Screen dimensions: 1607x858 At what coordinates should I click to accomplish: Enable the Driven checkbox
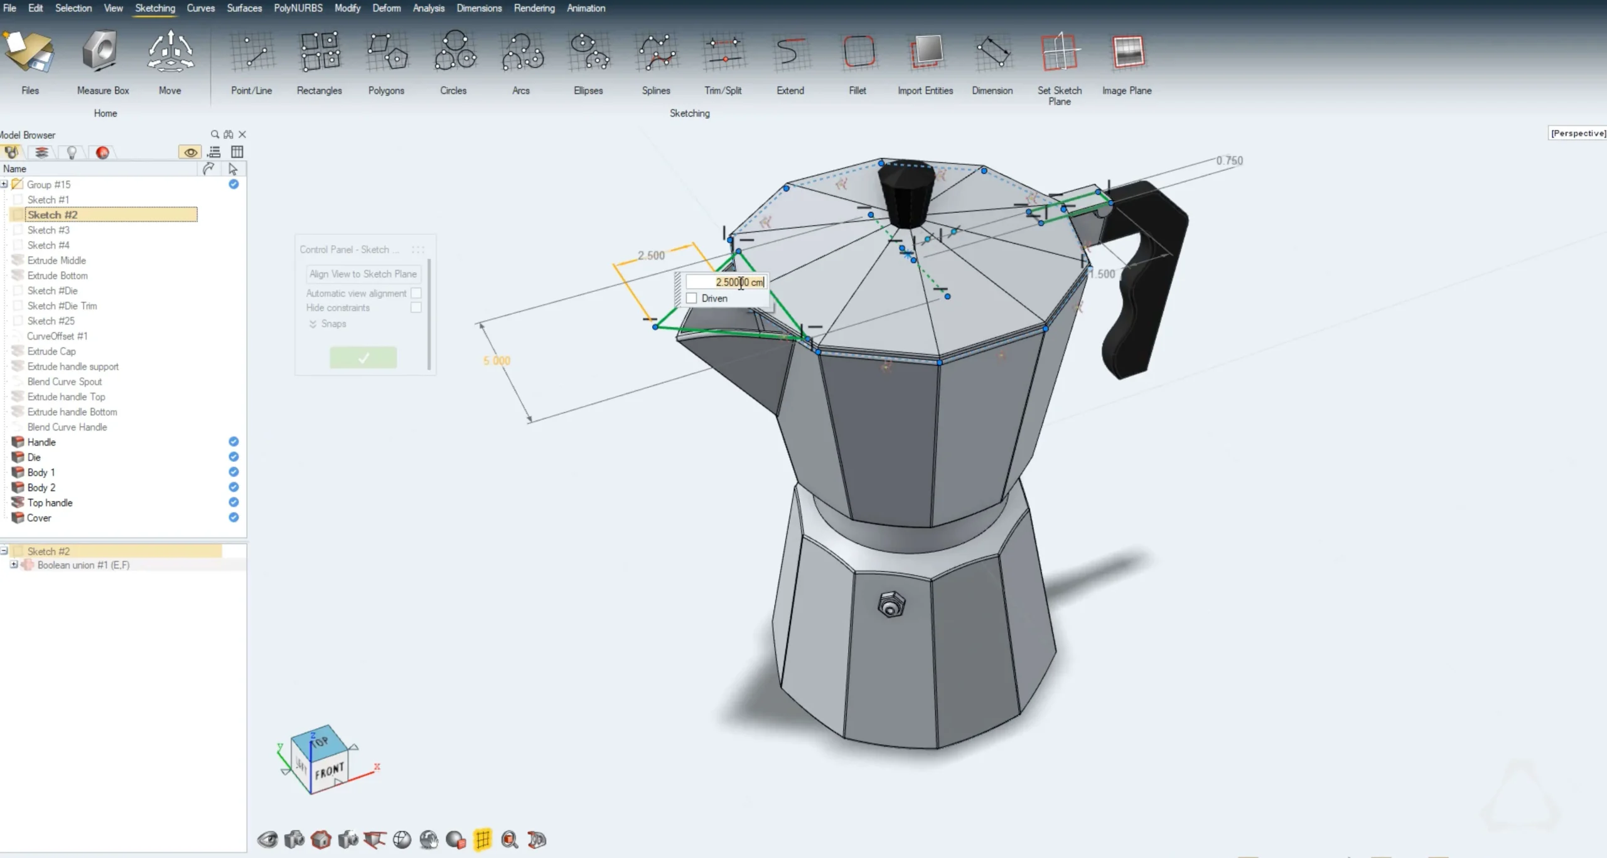click(692, 298)
